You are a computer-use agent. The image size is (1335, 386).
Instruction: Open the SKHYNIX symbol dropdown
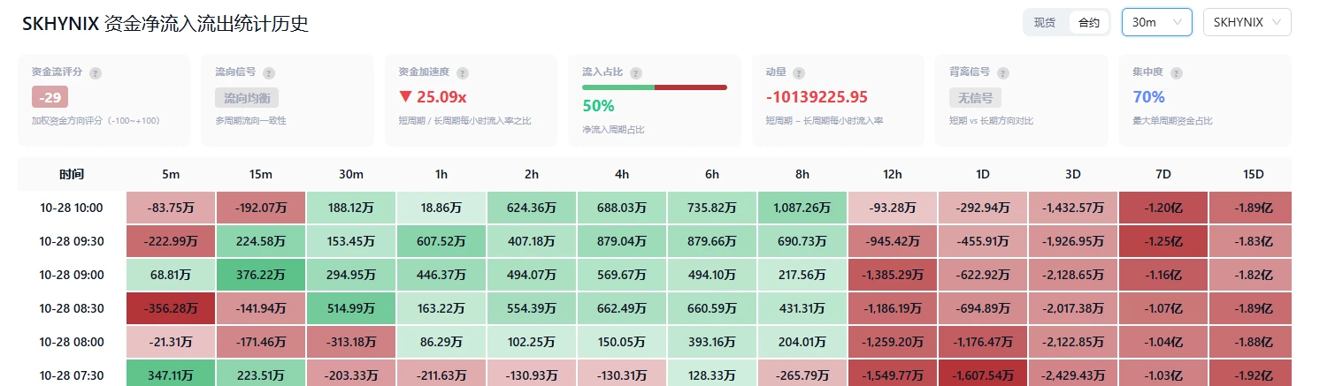(1247, 22)
